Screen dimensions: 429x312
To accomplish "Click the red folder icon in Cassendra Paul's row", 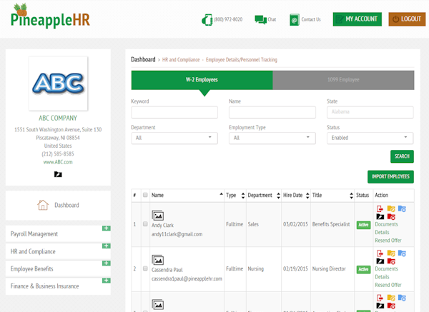I will [x=391, y=261].
